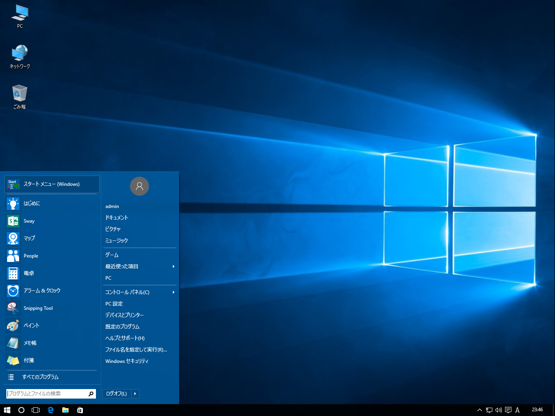Open ピクチャ from Start menu
Screen dimensions: 555x416
[x=113, y=229]
